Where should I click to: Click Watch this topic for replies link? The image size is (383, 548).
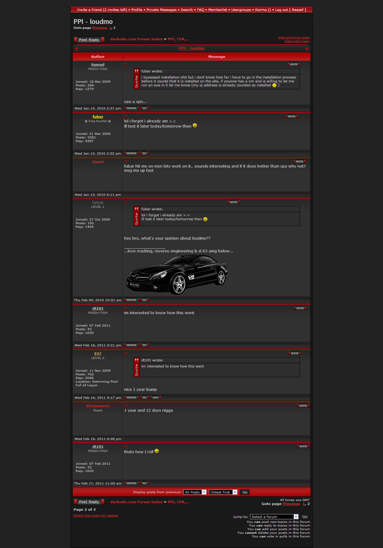pos(96,516)
